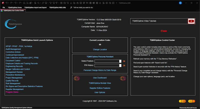Open Employee Details and Training Records

click(22, 63)
